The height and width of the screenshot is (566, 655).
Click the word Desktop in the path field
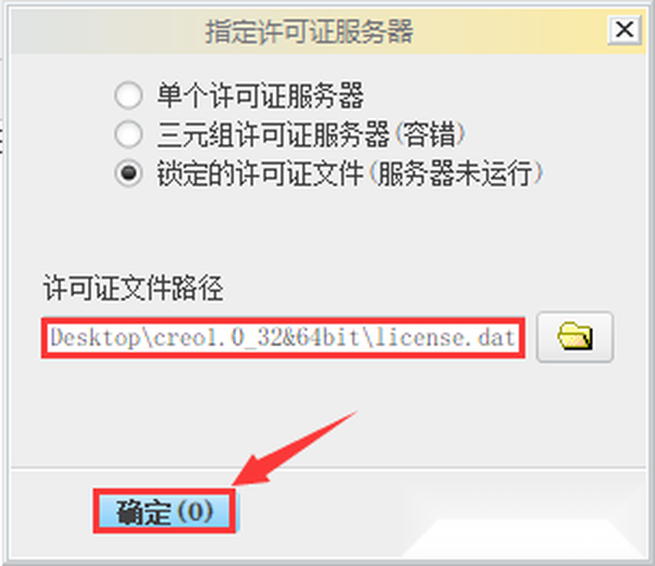[x=96, y=338]
